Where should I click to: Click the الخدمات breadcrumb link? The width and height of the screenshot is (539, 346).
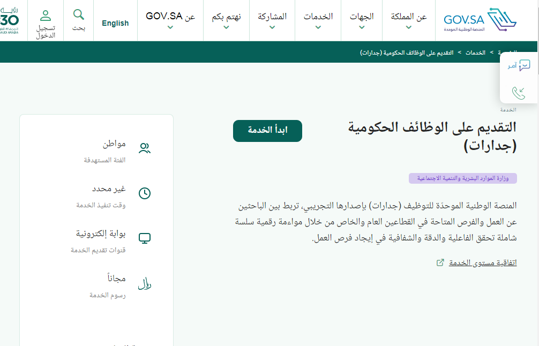pos(475,52)
